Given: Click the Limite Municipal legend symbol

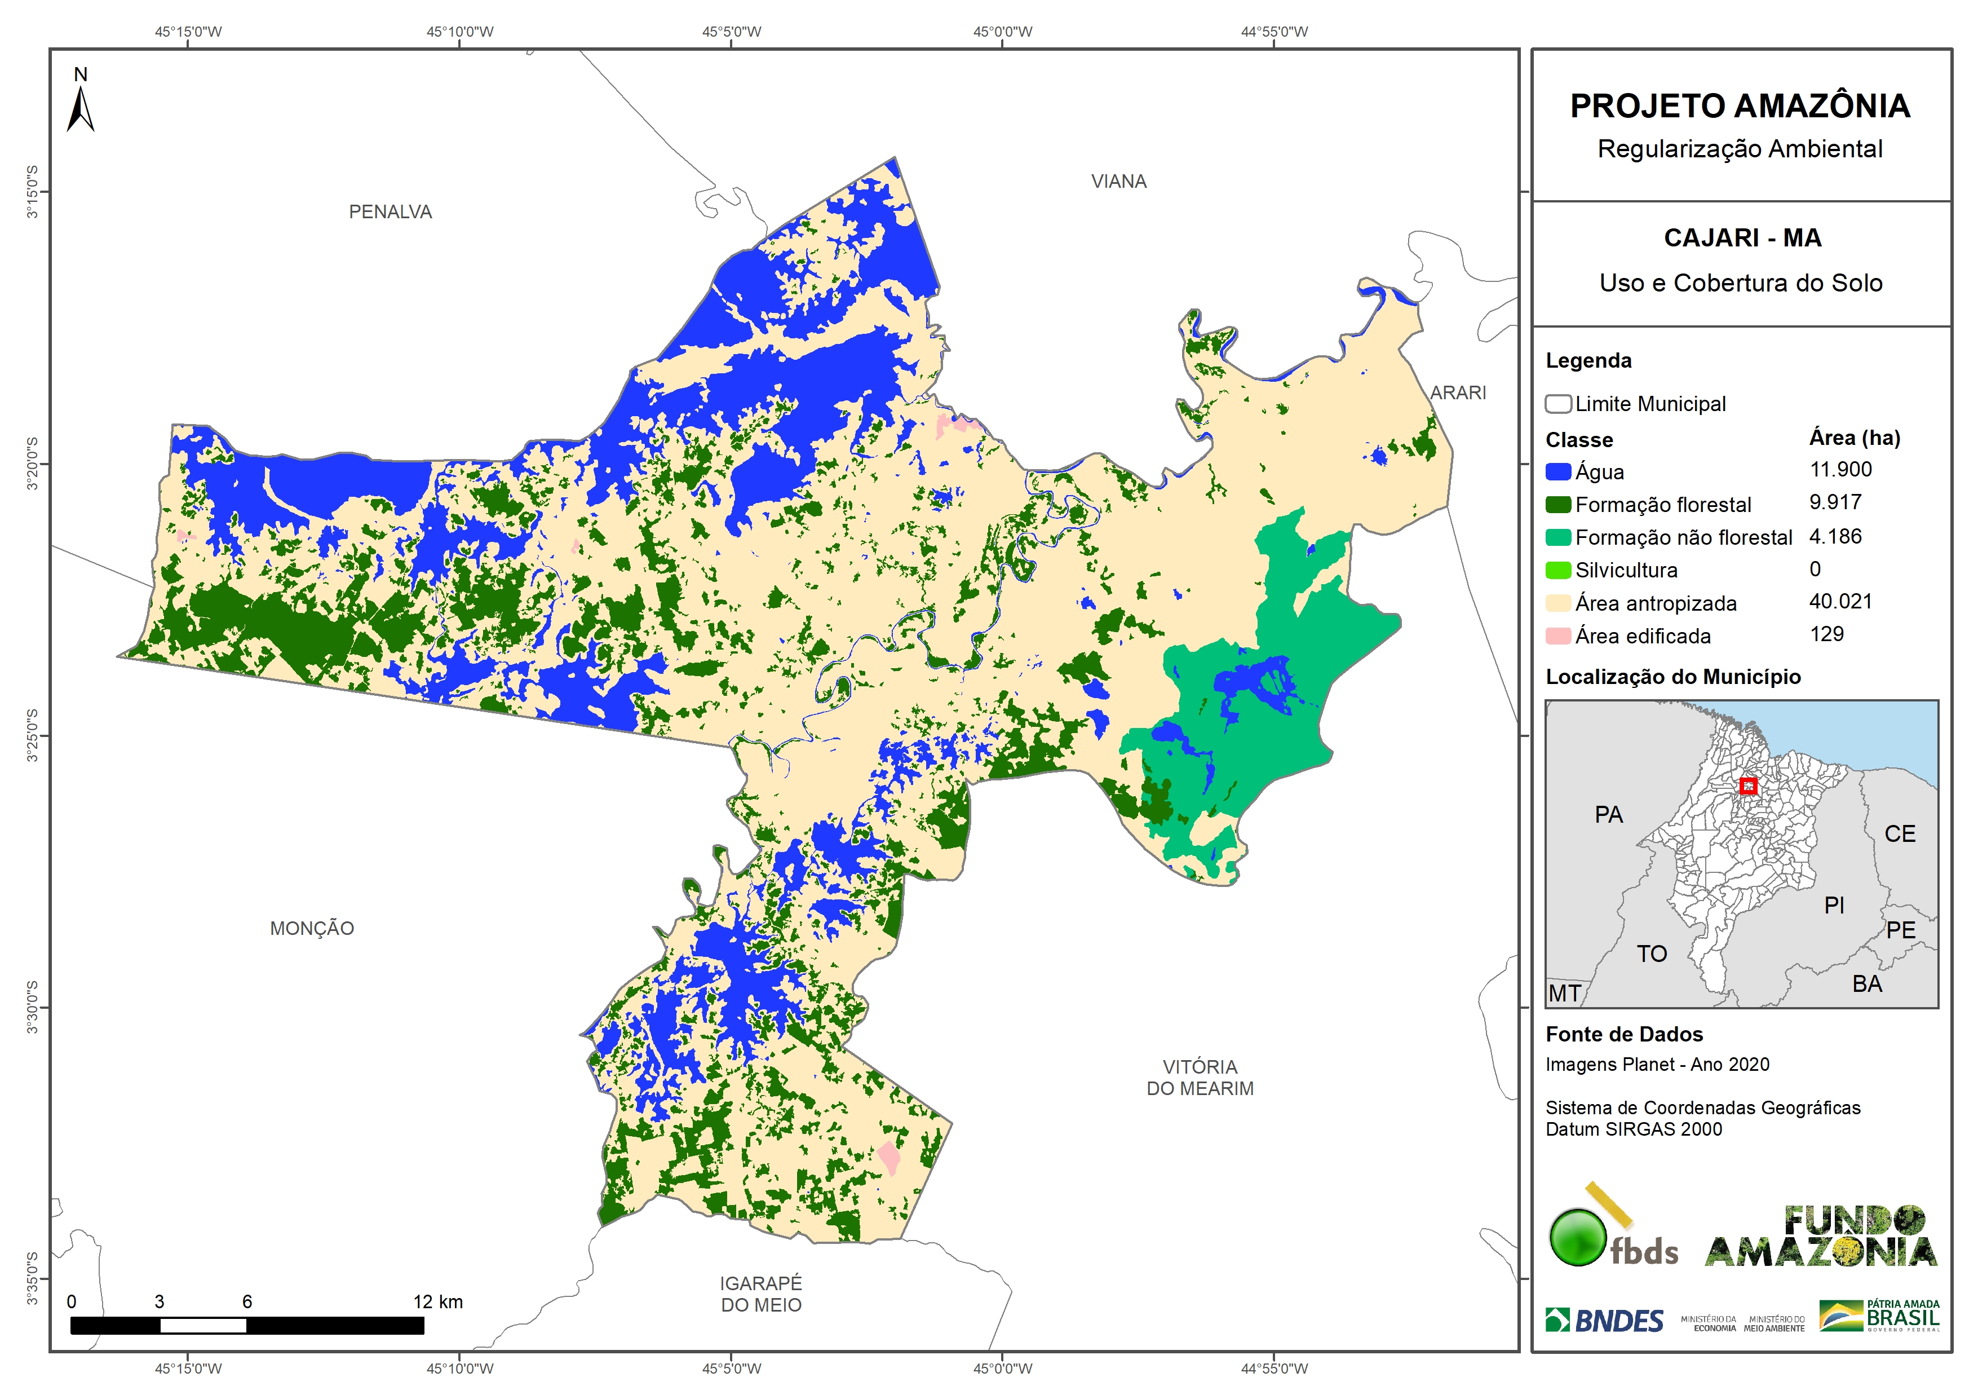Looking at the screenshot, I should [x=1557, y=403].
